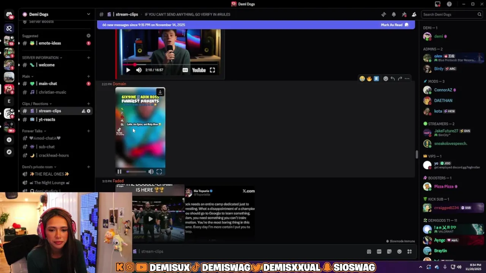Open the welcome channel
This screenshot has width=486, height=273.
[56, 65]
